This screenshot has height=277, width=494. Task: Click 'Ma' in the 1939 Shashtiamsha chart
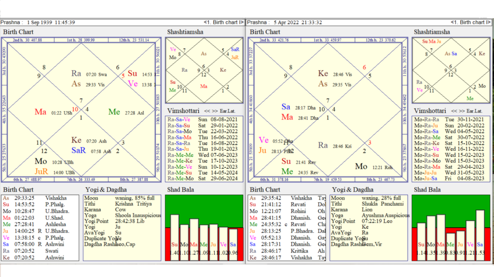pos(204,86)
